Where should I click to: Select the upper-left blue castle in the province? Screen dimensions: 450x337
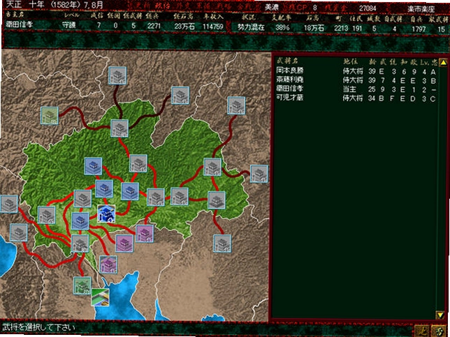pos(93,166)
